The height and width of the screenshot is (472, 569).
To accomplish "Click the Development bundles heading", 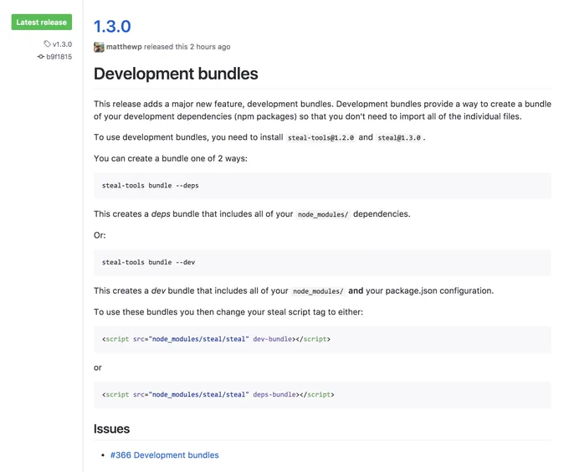I will tap(176, 74).
